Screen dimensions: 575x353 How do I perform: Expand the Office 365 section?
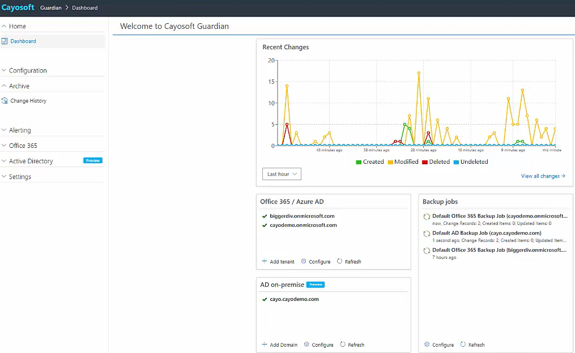pos(53,146)
